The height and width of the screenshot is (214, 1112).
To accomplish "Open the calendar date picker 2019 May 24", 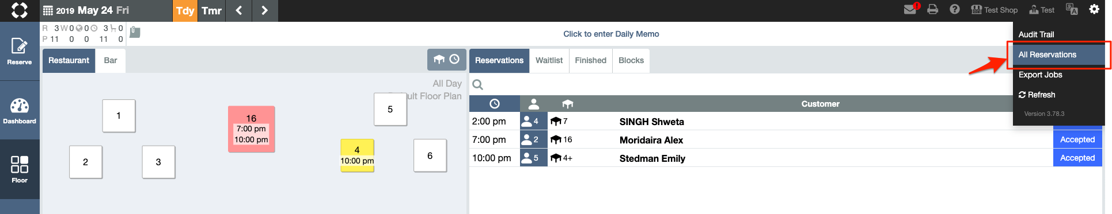I will pyautogui.click(x=86, y=10).
